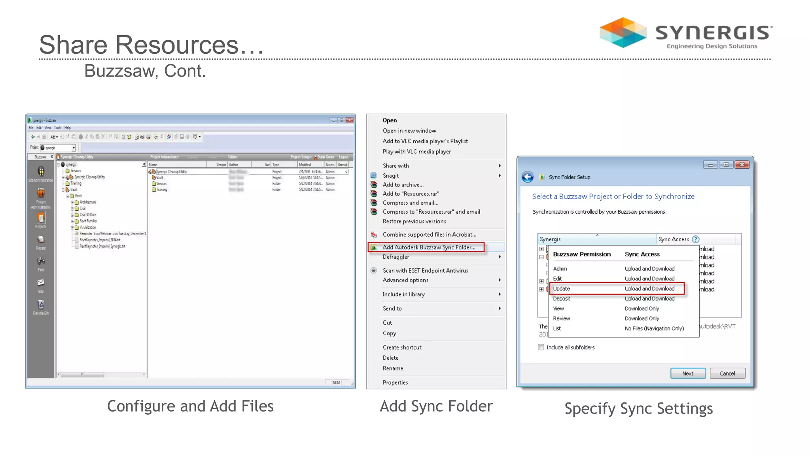Click the Help icon in Buzzsaw toolbar

click(195, 137)
